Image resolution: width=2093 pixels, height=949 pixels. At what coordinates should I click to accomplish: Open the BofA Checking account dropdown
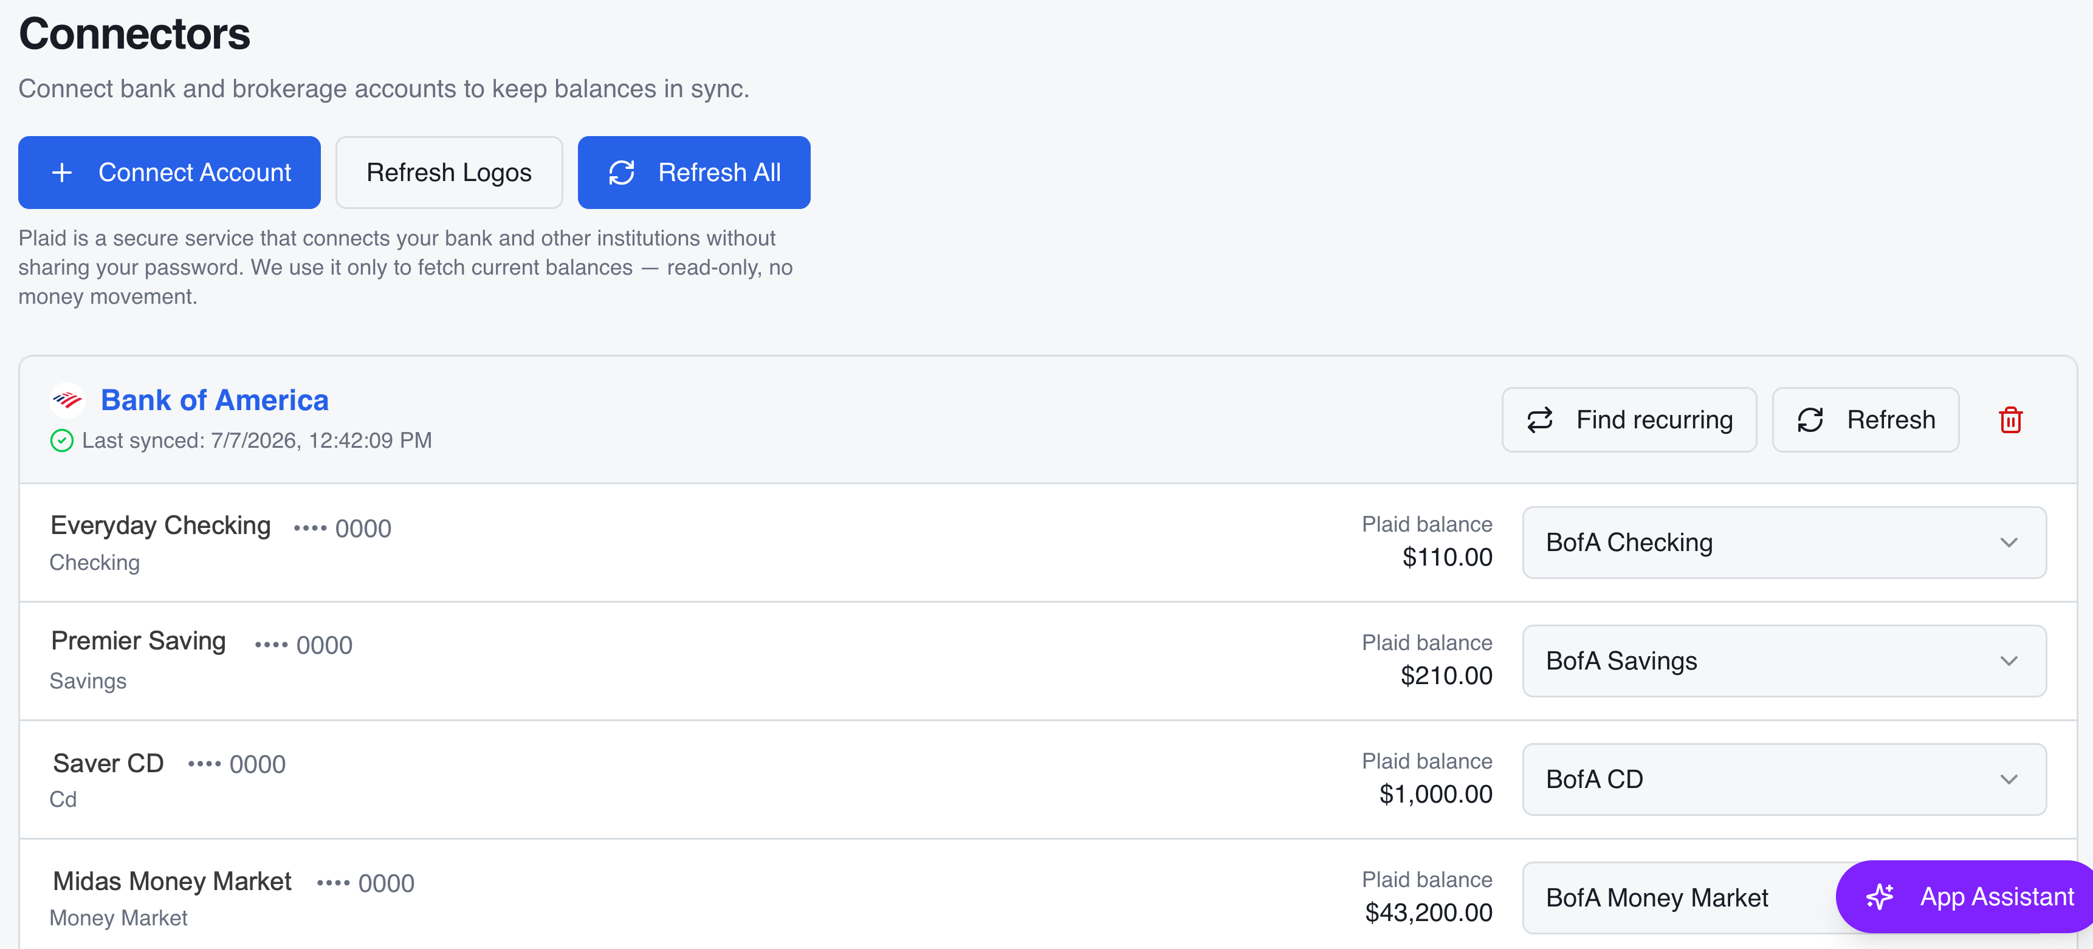(1784, 543)
